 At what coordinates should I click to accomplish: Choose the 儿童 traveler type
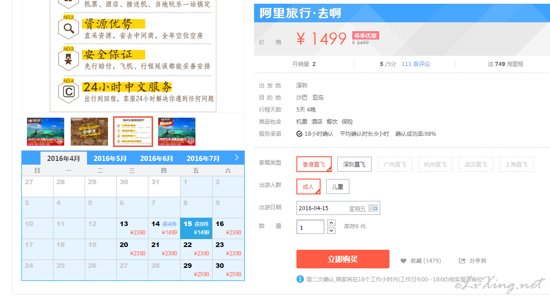click(337, 187)
